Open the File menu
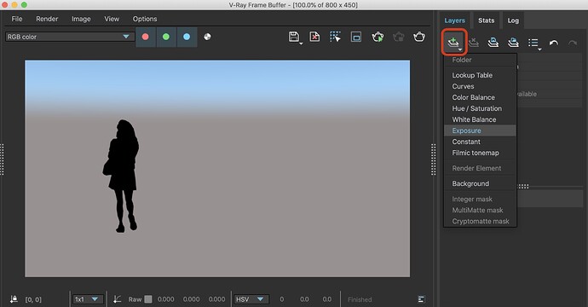Viewport: 588px width, 307px height. (x=17, y=19)
